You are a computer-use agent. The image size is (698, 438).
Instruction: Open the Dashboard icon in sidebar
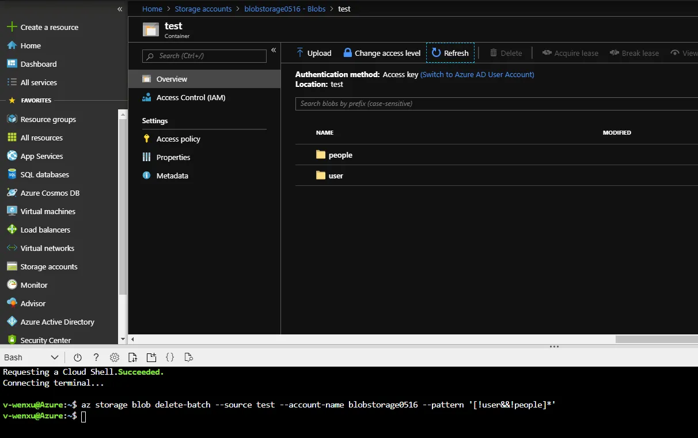[12, 64]
